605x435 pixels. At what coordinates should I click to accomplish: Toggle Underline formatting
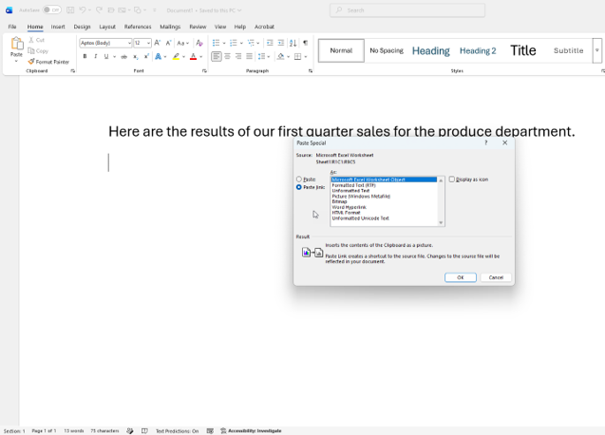106,57
